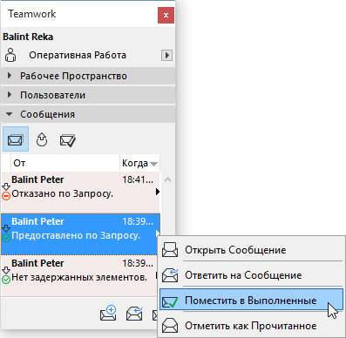Show the completed messages tab icon
This screenshot has height=338, width=346.
pyautogui.click(x=68, y=140)
